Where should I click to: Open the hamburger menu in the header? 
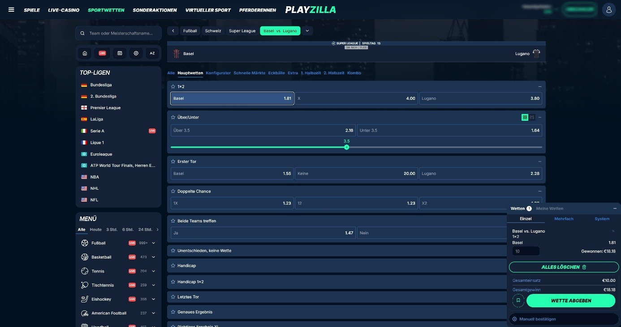tap(11, 10)
